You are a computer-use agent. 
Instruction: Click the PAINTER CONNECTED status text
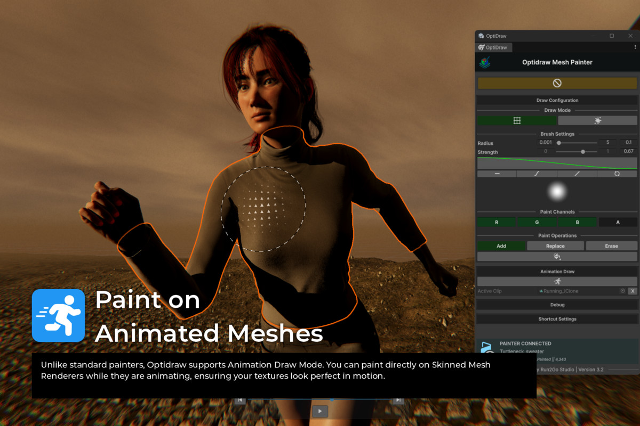coord(525,344)
